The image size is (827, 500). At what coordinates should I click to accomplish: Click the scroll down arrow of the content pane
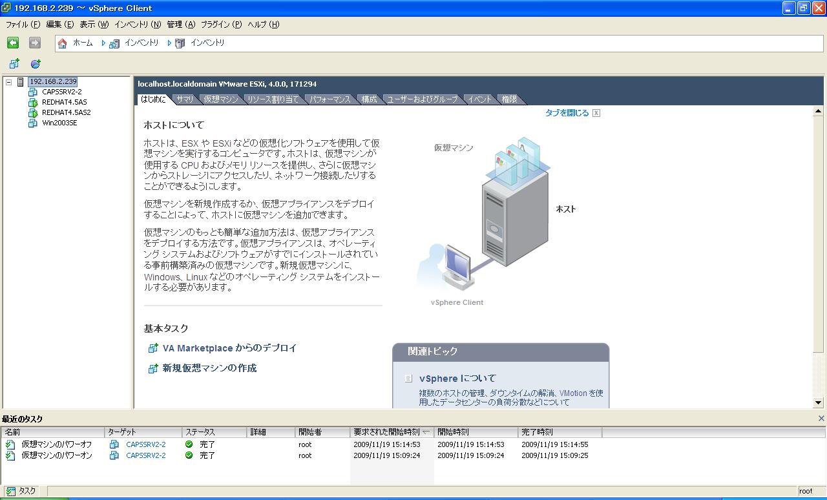pos(818,402)
